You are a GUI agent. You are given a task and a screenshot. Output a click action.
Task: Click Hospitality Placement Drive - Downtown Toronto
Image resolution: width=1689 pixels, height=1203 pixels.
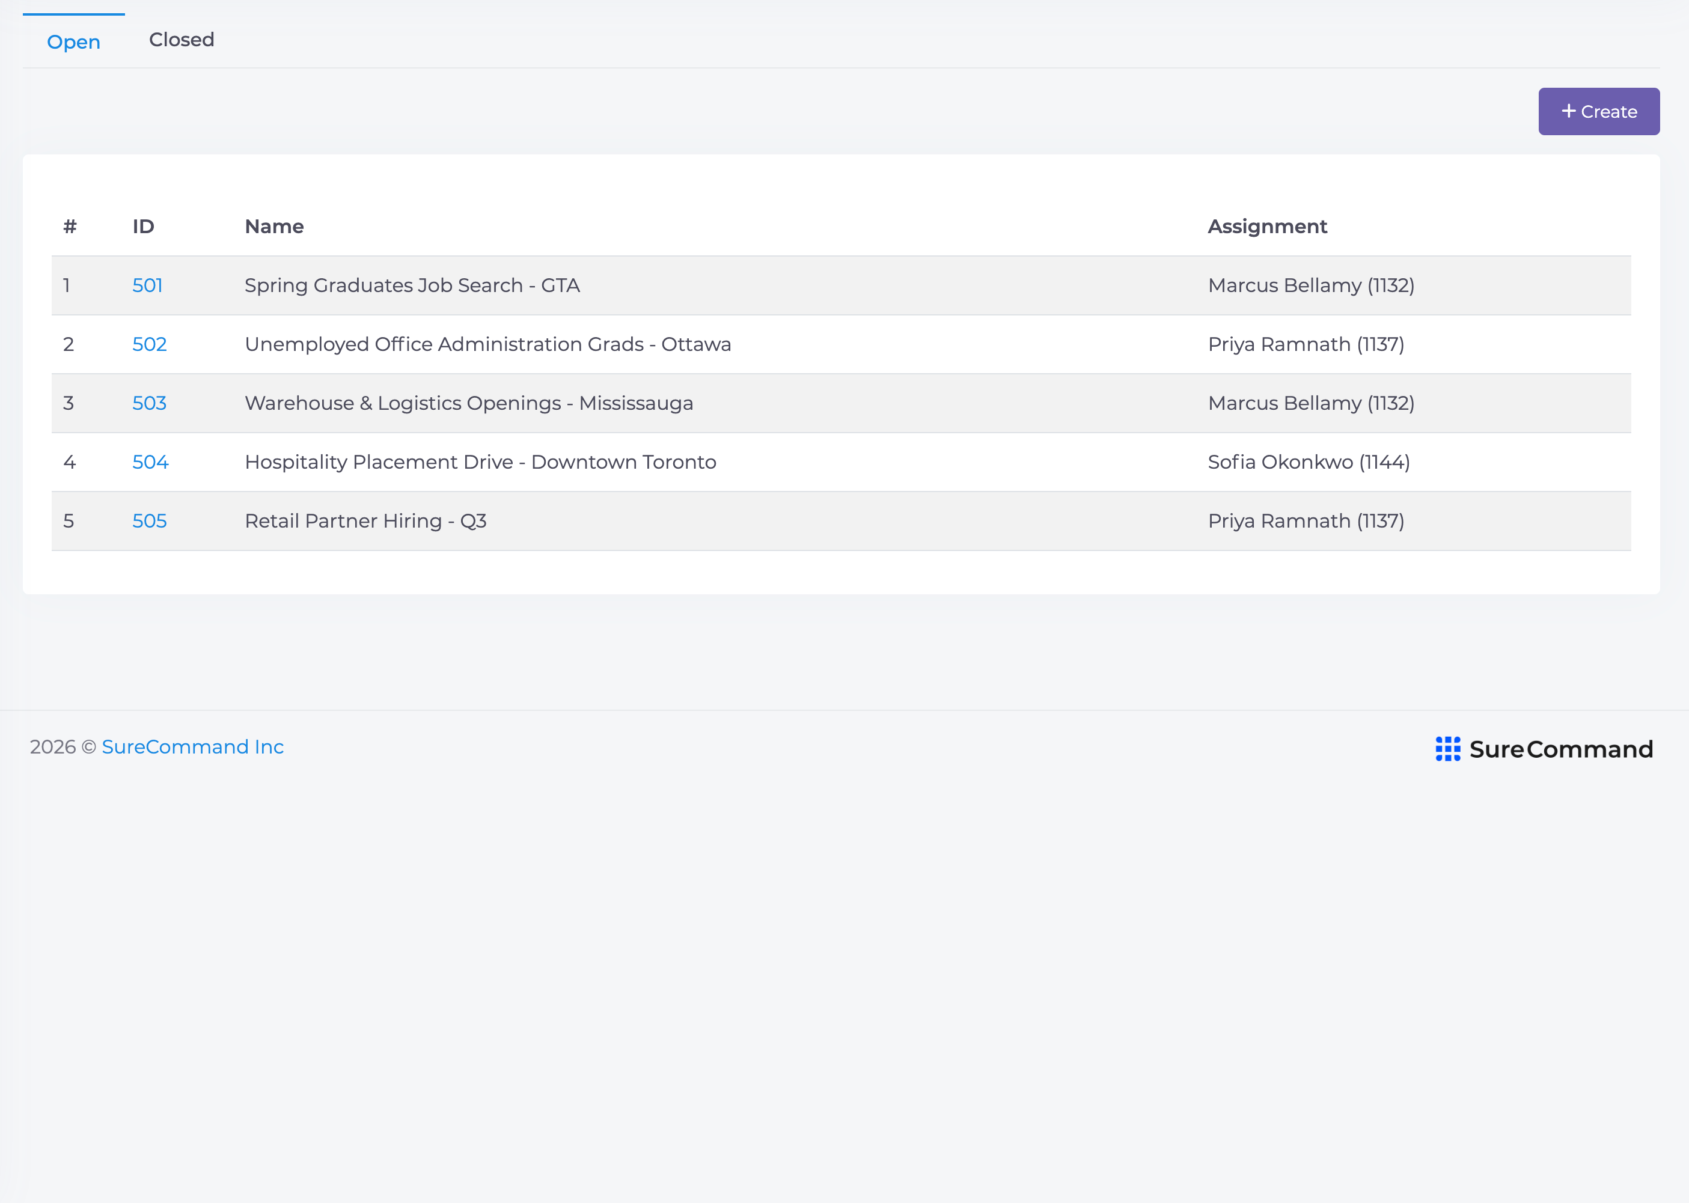pos(481,462)
